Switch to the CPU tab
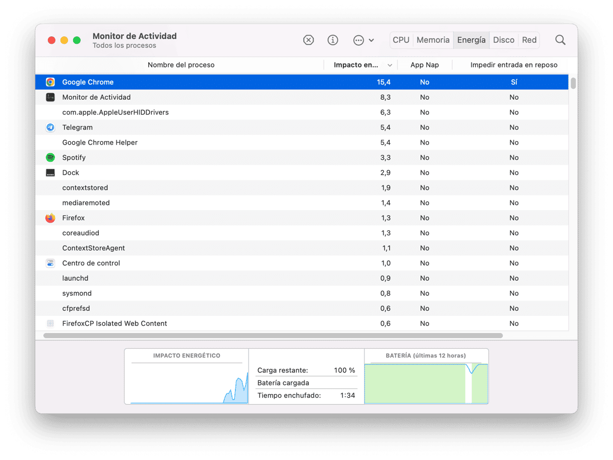This screenshot has height=460, width=613. [401, 40]
